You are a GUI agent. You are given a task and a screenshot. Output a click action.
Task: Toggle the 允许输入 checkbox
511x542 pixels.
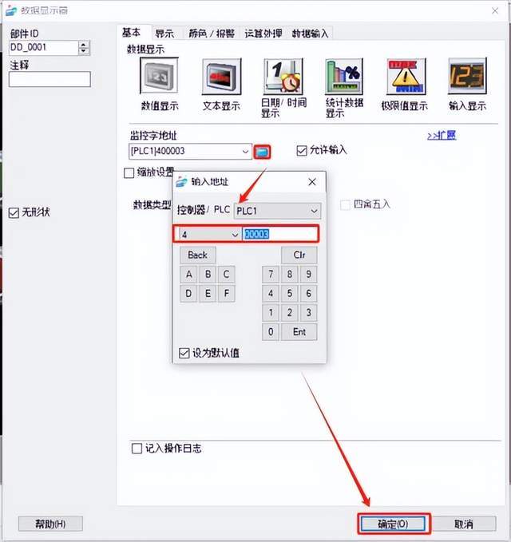[x=302, y=151]
